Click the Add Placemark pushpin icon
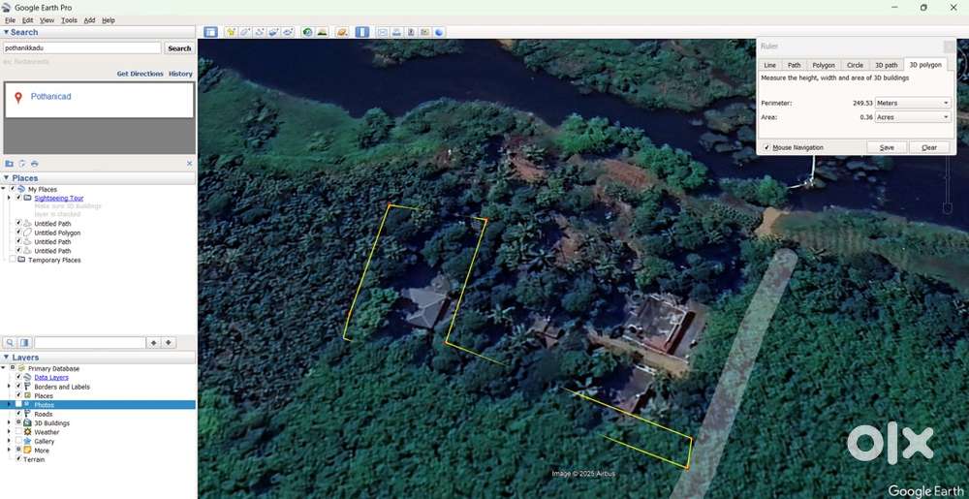Screen dimensions: 969x499 pos(231,32)
